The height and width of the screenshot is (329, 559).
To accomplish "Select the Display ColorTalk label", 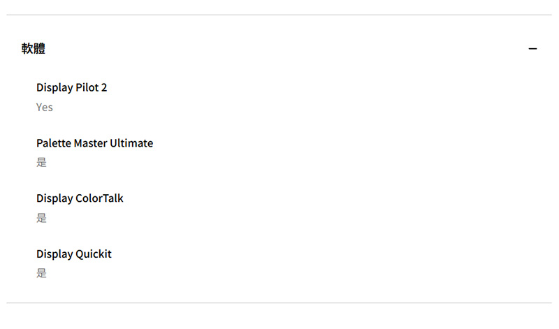I will coord(80,198).
